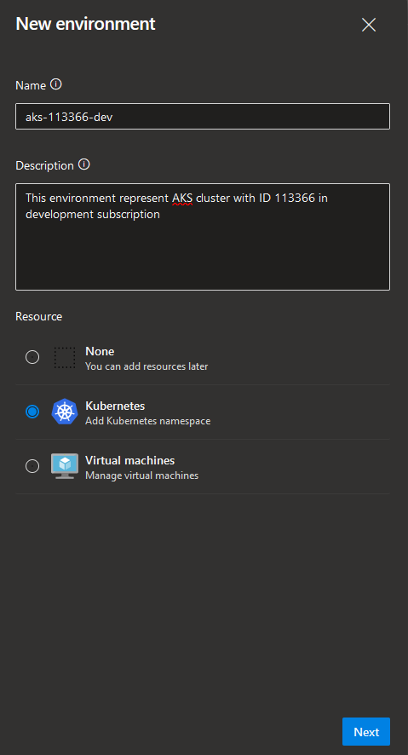This screenshot has width=408, height=755.
Task: Click the Next button
Action: point(366,732)
